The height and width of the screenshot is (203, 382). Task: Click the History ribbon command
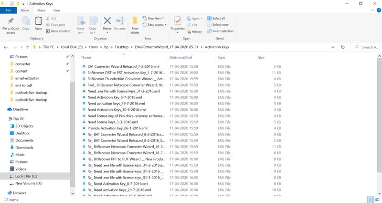click(x=194, y=32)
